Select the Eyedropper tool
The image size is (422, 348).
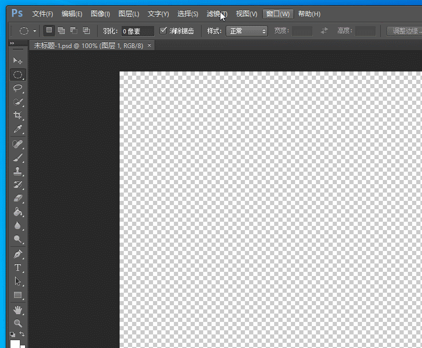18,129
